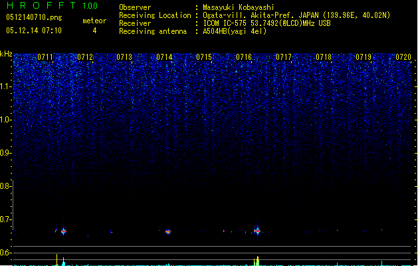Click the 0719 time marker
This screenshot has width=418, height=266.
coord(364,57)
